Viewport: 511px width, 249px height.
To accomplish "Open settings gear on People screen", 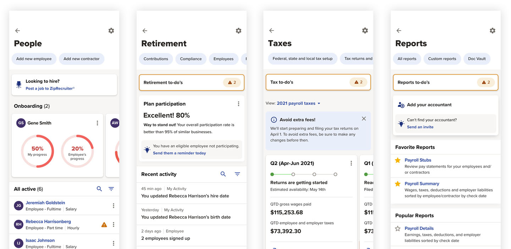I will click(111, 31).
